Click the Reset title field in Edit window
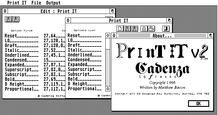Screen dimensions: 218x115 22,36
